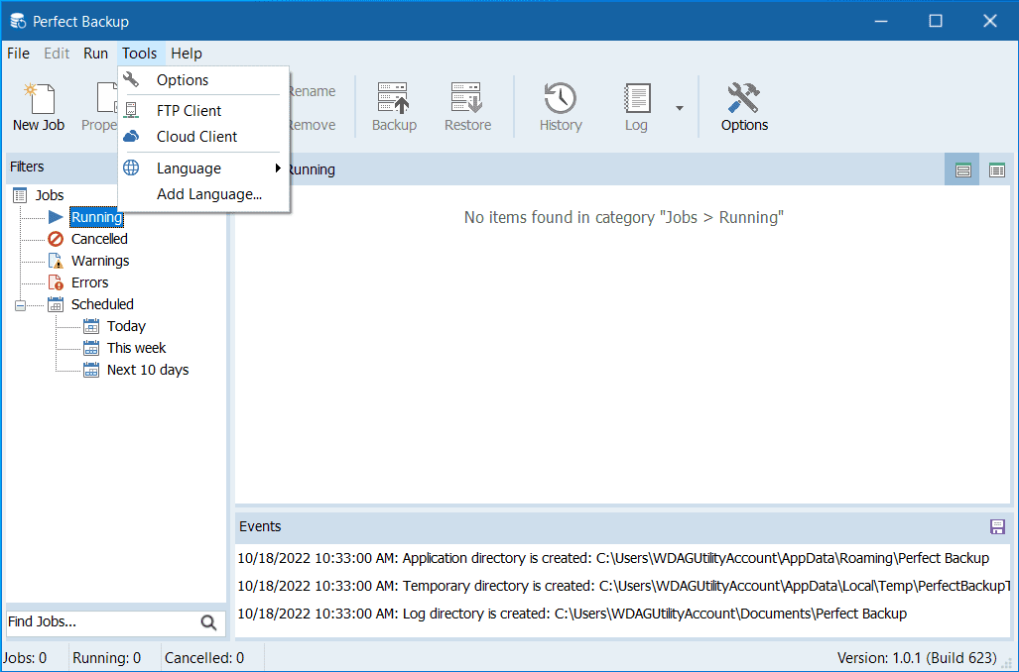Click the search magnifier icon

click(208, 622)
